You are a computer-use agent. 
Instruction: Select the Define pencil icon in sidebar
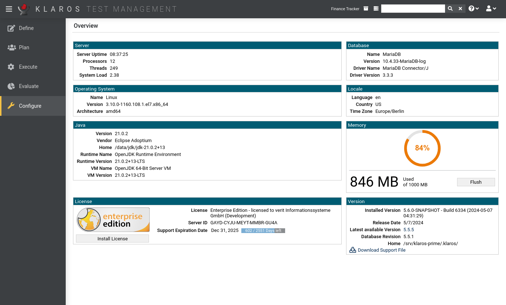pos(11,28)
